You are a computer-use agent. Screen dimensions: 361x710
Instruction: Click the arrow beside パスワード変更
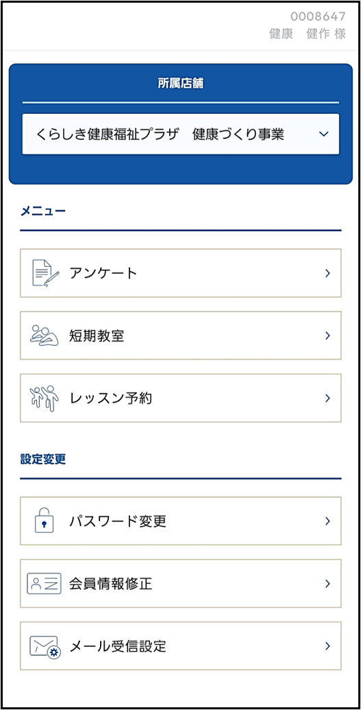click(327, 521)
